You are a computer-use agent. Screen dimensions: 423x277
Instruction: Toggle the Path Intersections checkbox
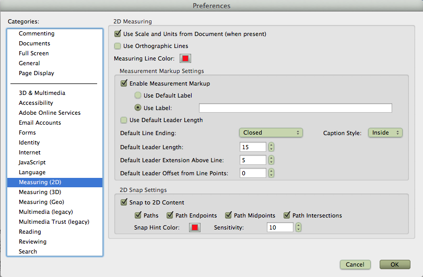click(287, 215)
